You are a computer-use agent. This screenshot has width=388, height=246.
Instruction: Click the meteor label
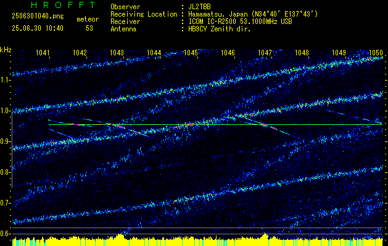88,19
